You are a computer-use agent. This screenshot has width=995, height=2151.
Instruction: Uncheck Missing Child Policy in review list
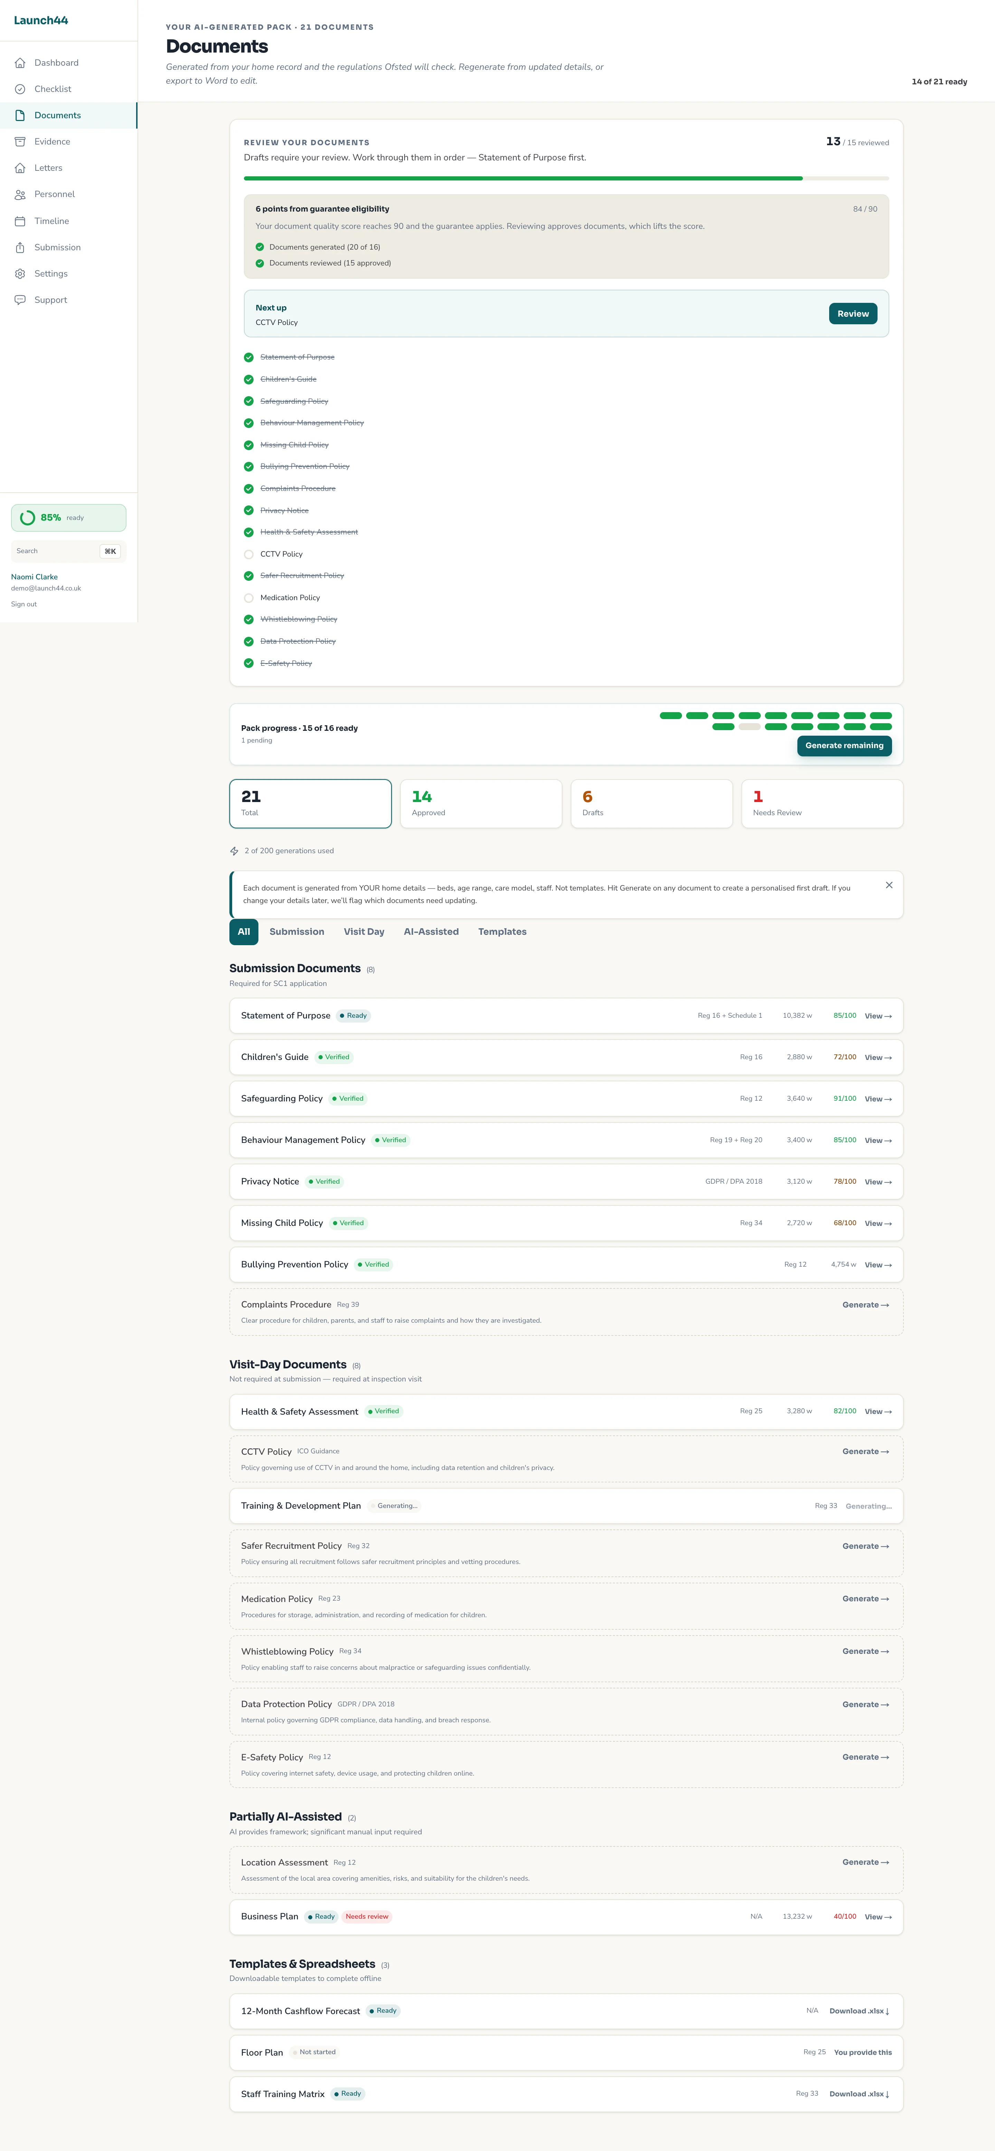point(249,445)
